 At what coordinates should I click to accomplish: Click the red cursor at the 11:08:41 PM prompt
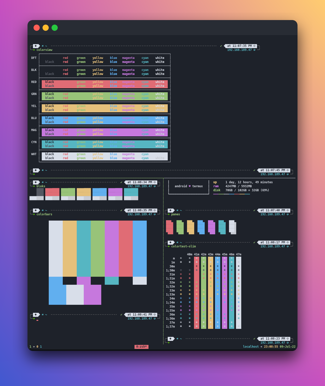37,320
